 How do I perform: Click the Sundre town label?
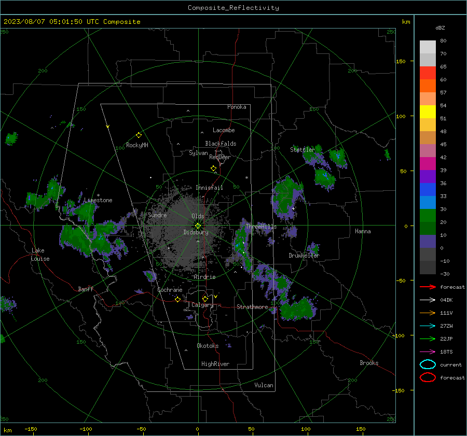(x=157, y=215)
